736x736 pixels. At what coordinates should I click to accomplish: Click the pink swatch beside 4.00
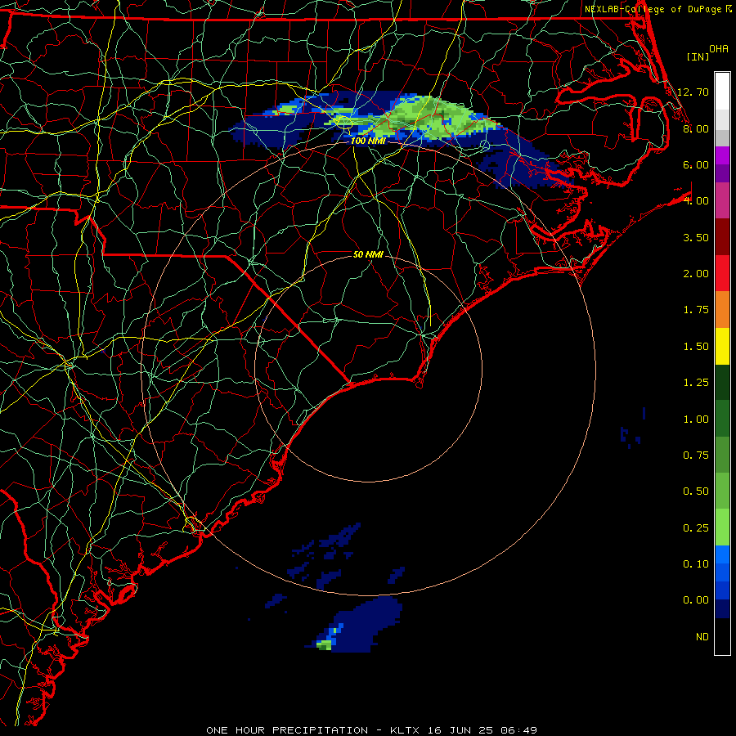(x=722, y=200)
